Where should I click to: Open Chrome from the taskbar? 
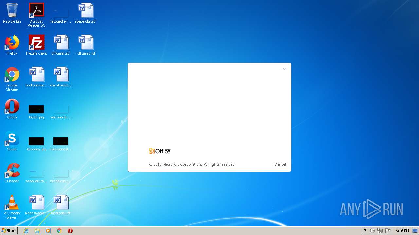pyautogui.click(x=59, y=231)
